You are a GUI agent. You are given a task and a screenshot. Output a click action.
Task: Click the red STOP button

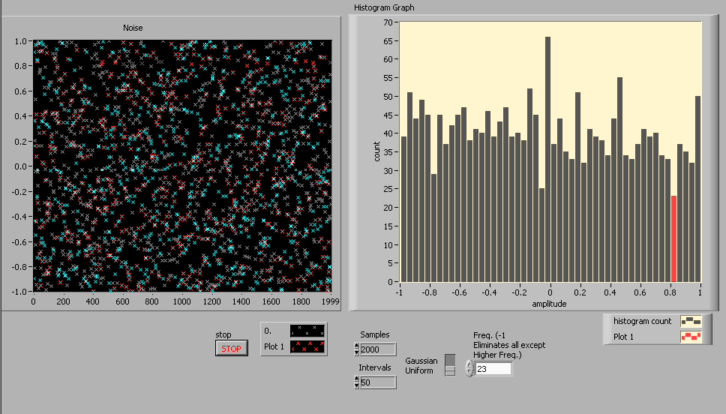pos(232,348)
